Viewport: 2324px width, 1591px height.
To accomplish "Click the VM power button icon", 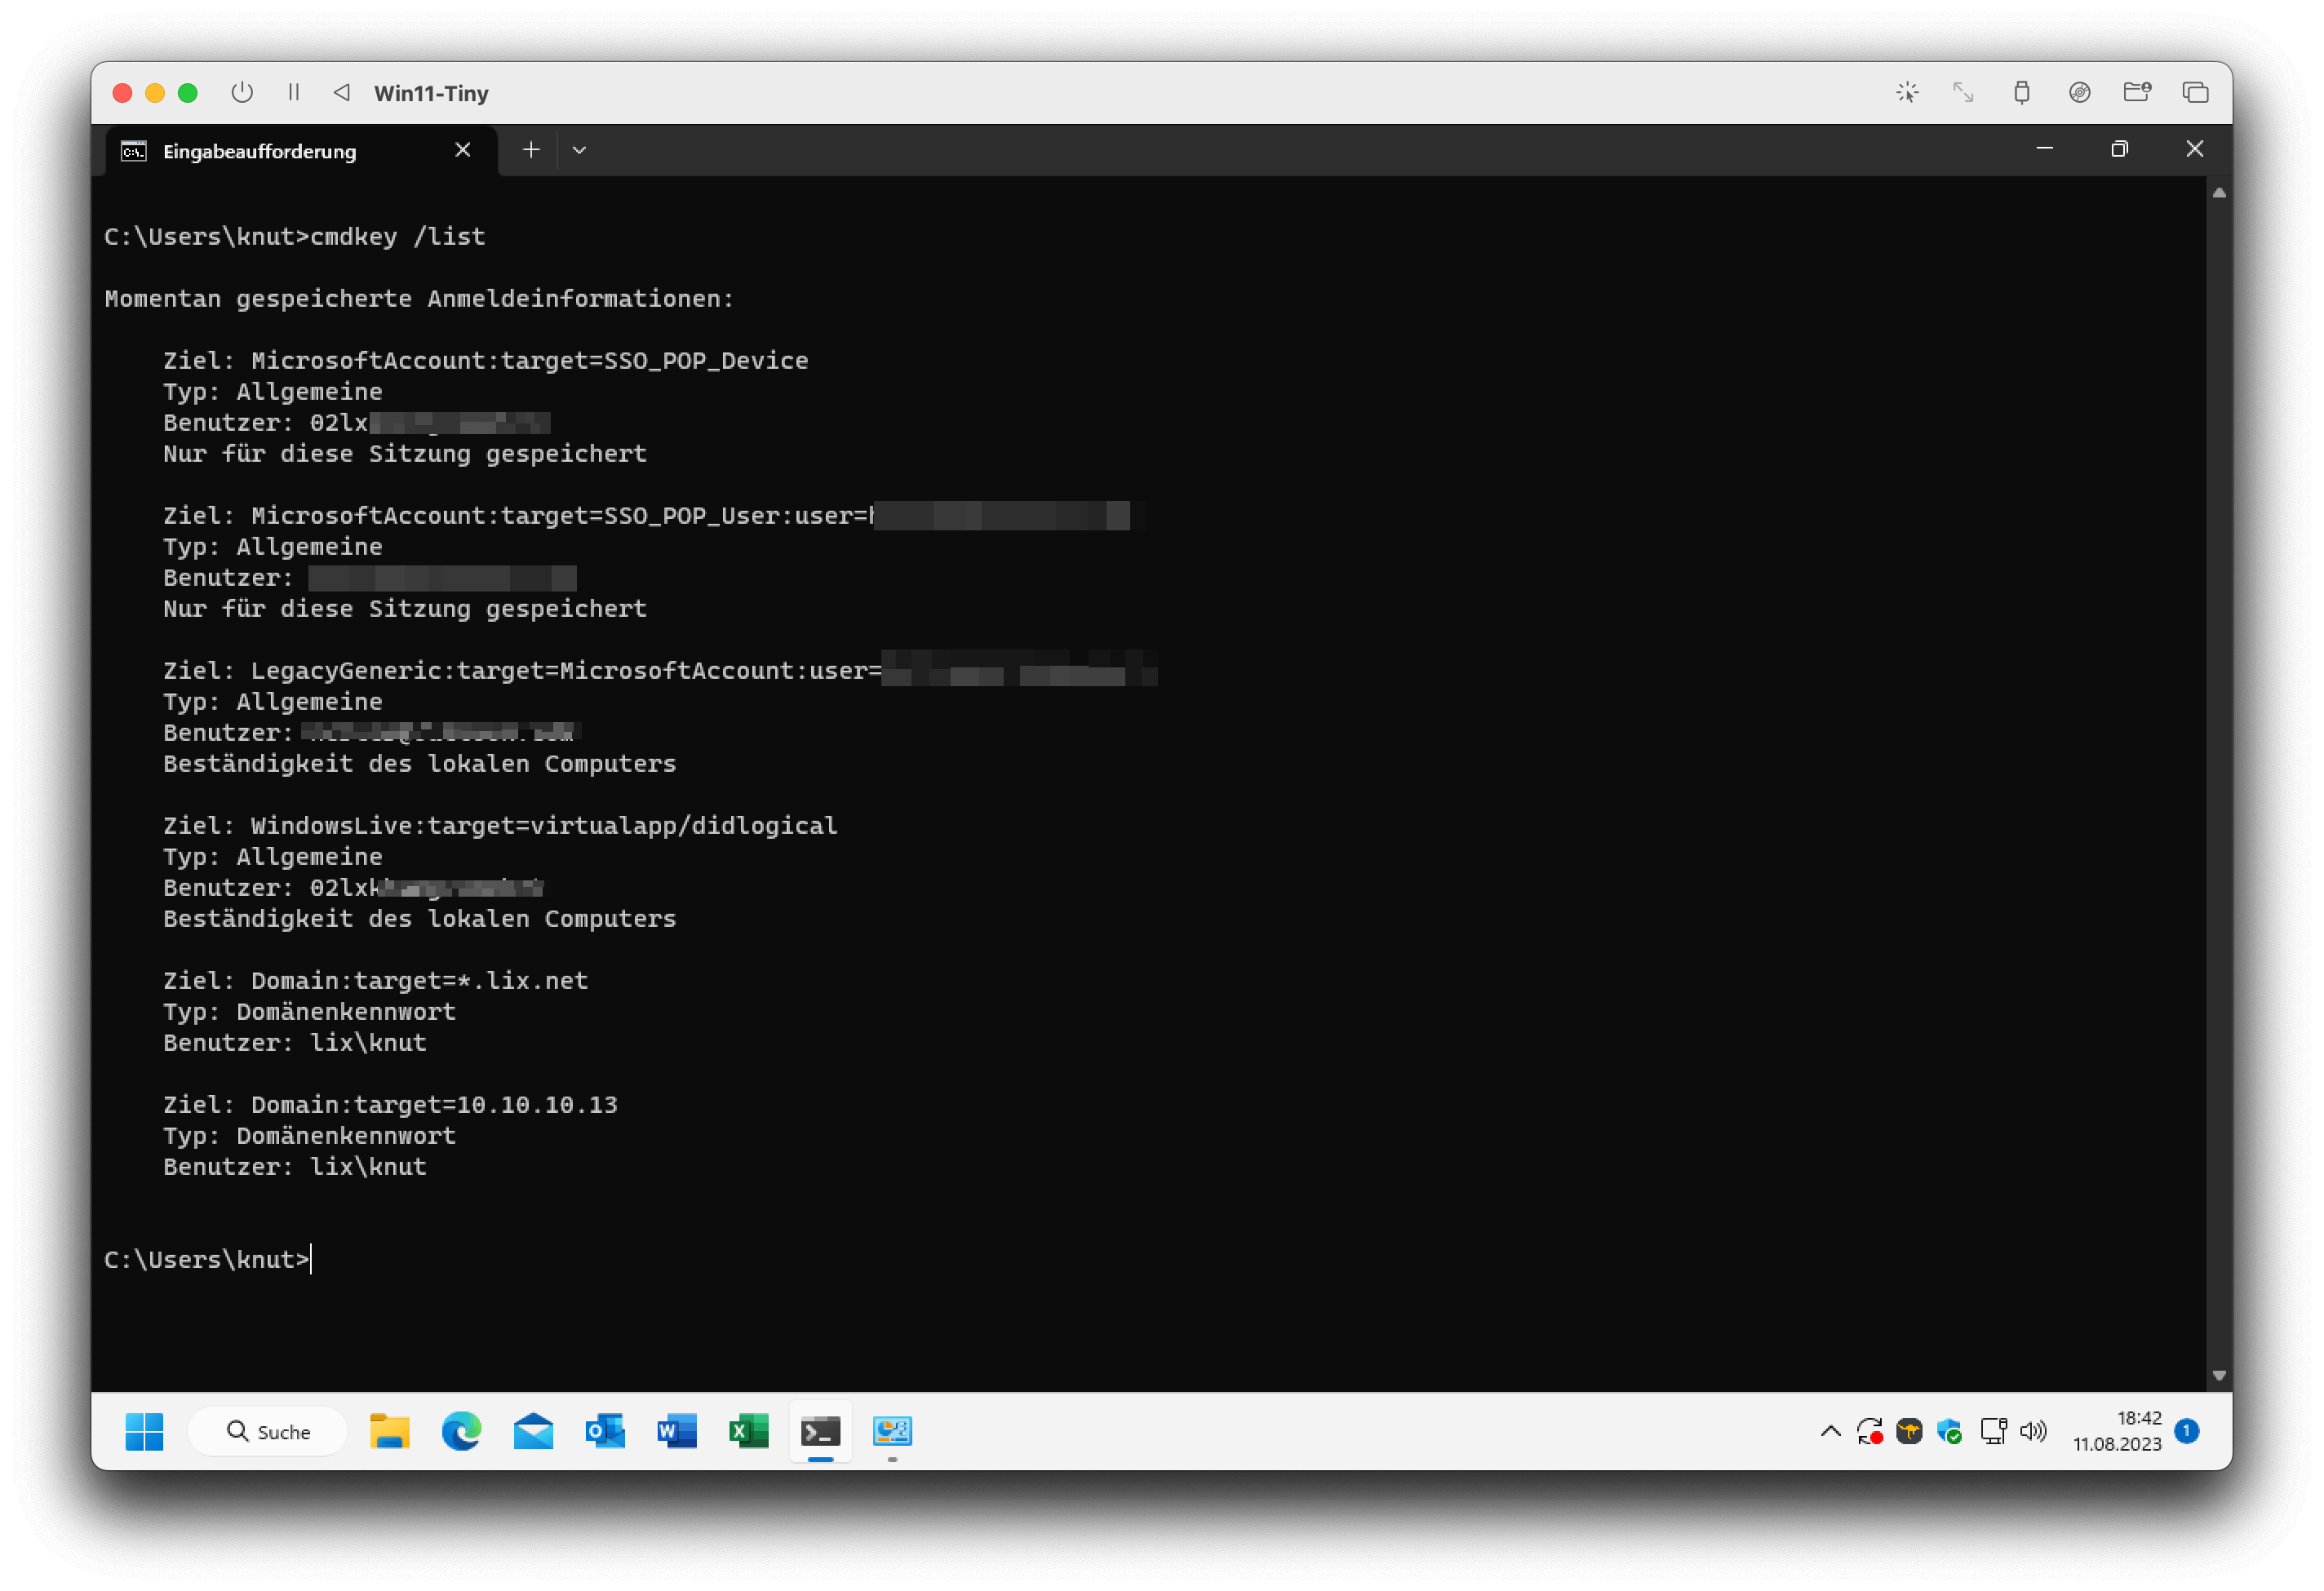I will 242,93.
